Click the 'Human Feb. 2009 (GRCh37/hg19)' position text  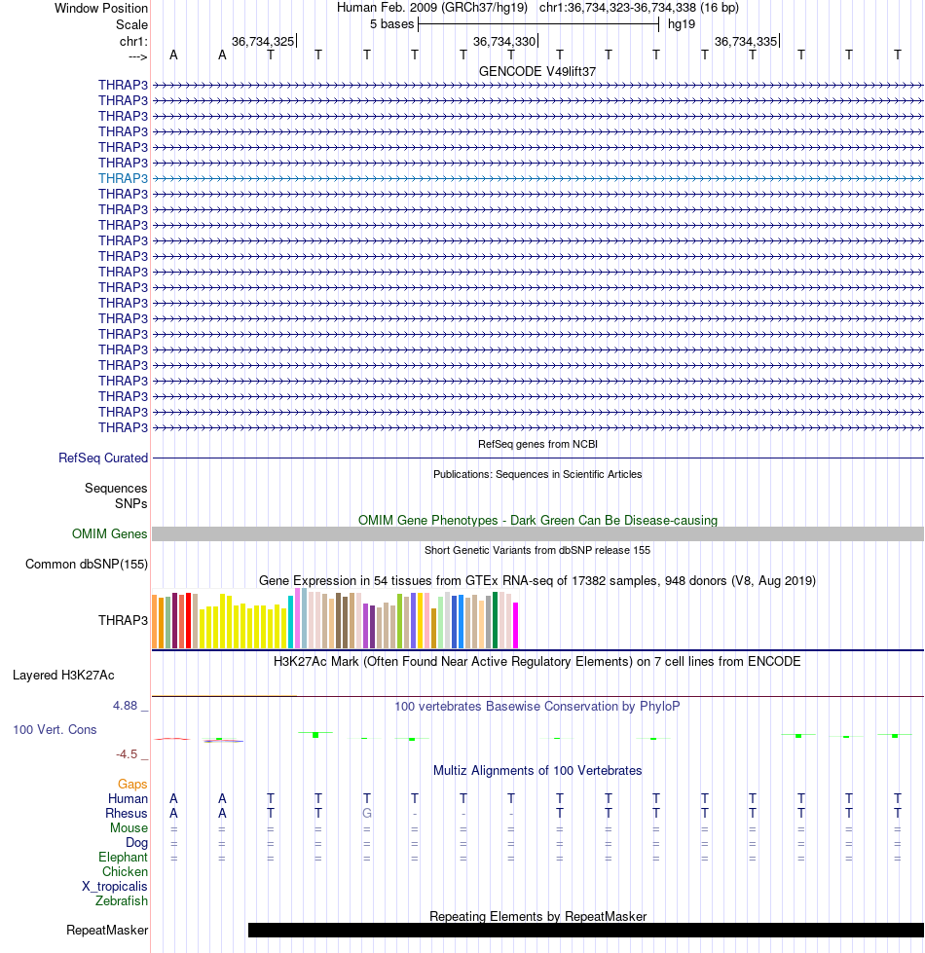(432, 8)
